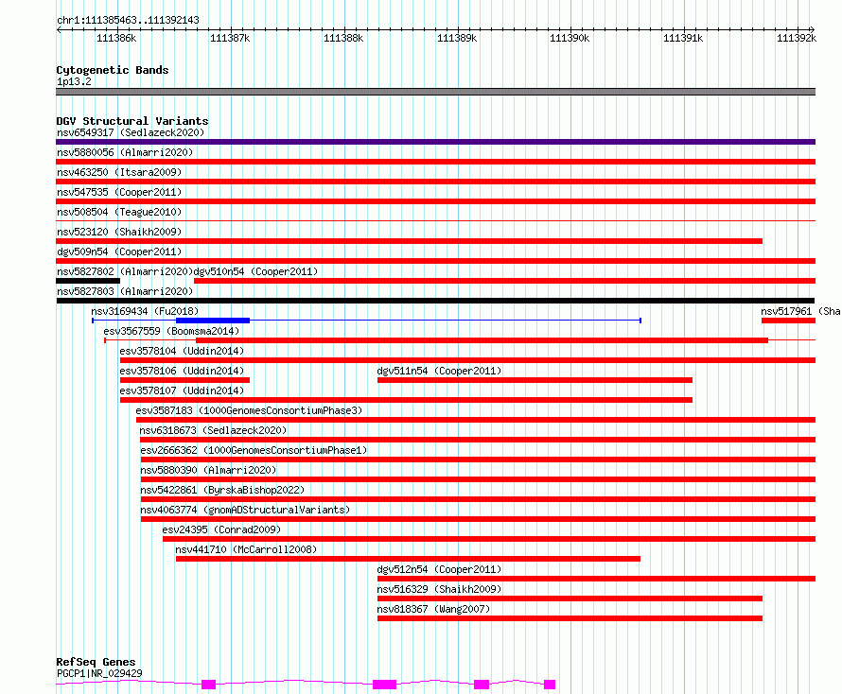Click esv3578104 (Uddin2014) label
Screen dimensions: 842x694
point(182,351)
